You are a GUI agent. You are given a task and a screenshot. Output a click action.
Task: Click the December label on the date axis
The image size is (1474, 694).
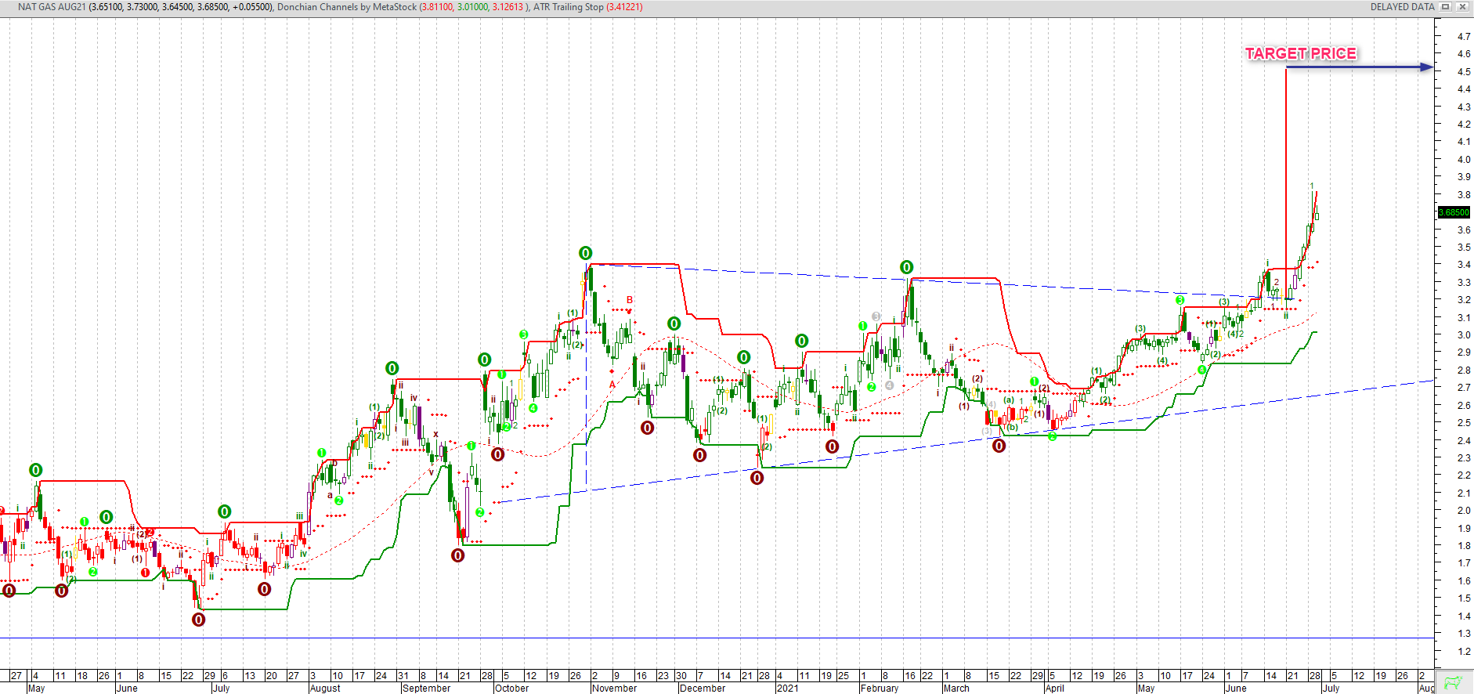703,689
